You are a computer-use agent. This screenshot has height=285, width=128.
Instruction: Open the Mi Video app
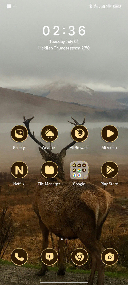click(110, 134)
